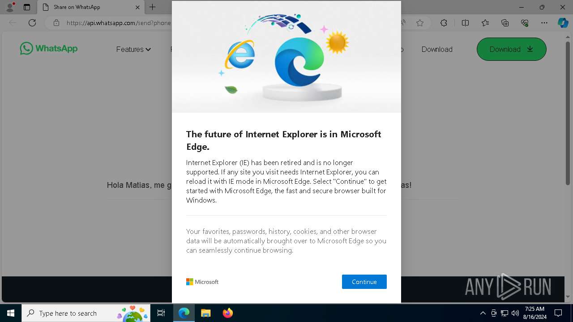573x322 pixels.
Task: Open the volume tray icon
Action: tap(515, 313)
